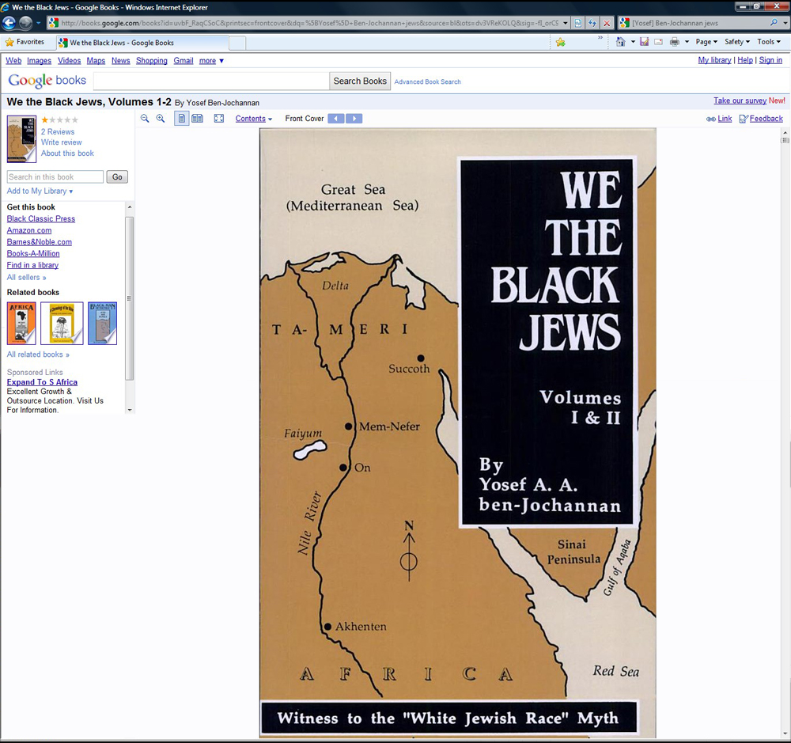The height and width of the screenshot is (743, 791).
Task: Click the Search in this book field
Action: pyautogui.click(x=55, y=176)
